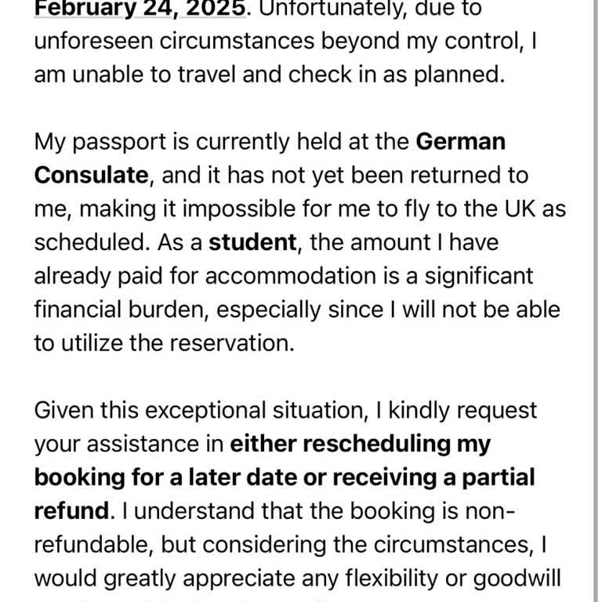Viewport: 602px width, 602px height.
Task: Click the bold word "Consulate"
Action: (91, 175)
